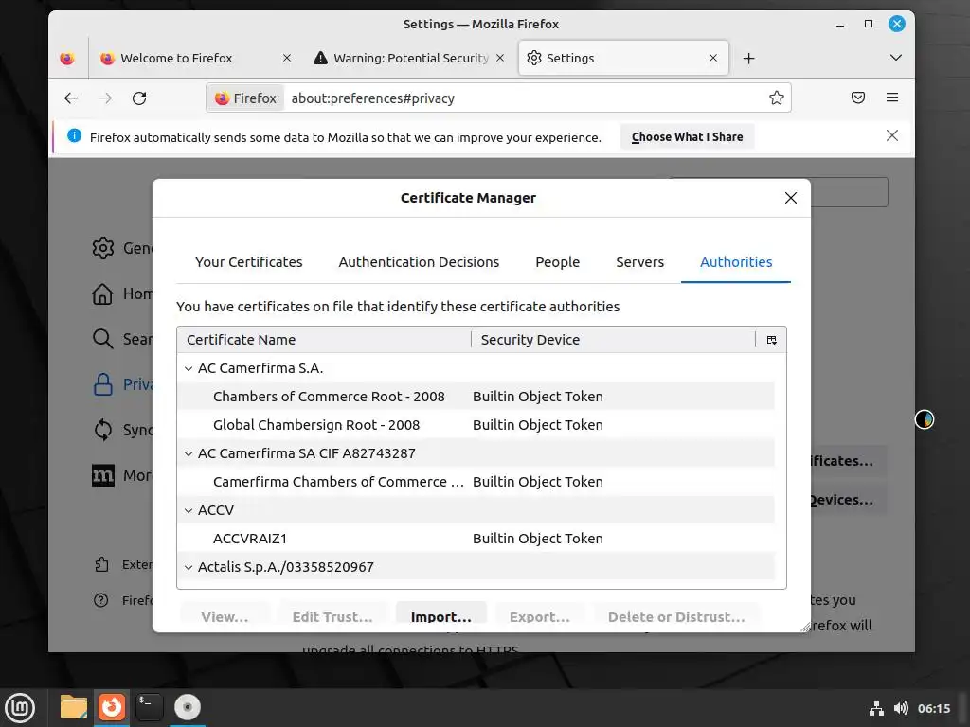Open Privacy settings lock icon in sidebar
This screenshot has height=727, width=970.
point(102,384)
